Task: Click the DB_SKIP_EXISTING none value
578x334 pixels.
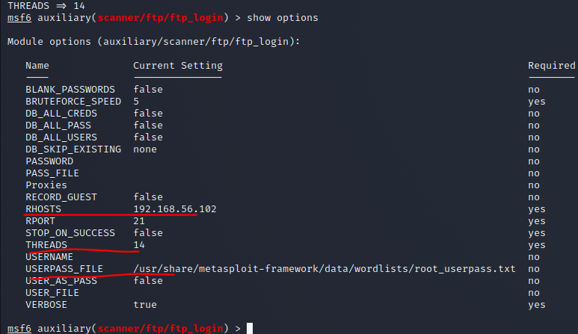Action: point(145,149)
